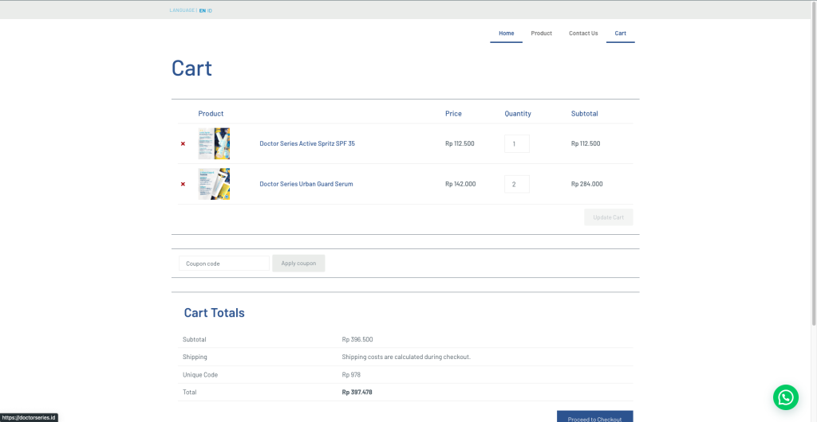Click the Urban Guard Serum product thumbnail
The height and width of the screenshot is (422, 817).
coord(214,184)
